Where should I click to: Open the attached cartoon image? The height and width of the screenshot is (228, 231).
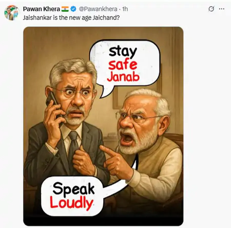(x=103, y=126)
